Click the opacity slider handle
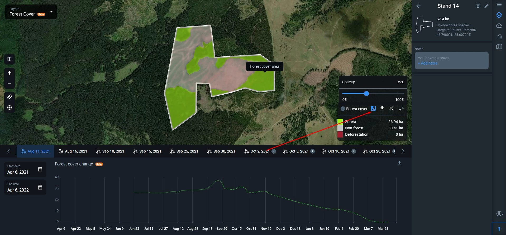This screenshot has height=235, width=506. click(x=366, y=94)
